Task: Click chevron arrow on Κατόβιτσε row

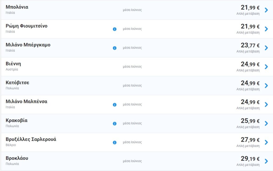Action: [266, 86]
